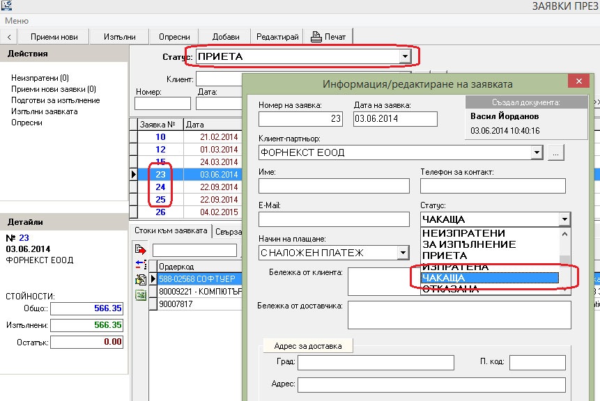The image size is (600, 401).
Task: Open the Меню menu
Action: coord(17,21)
